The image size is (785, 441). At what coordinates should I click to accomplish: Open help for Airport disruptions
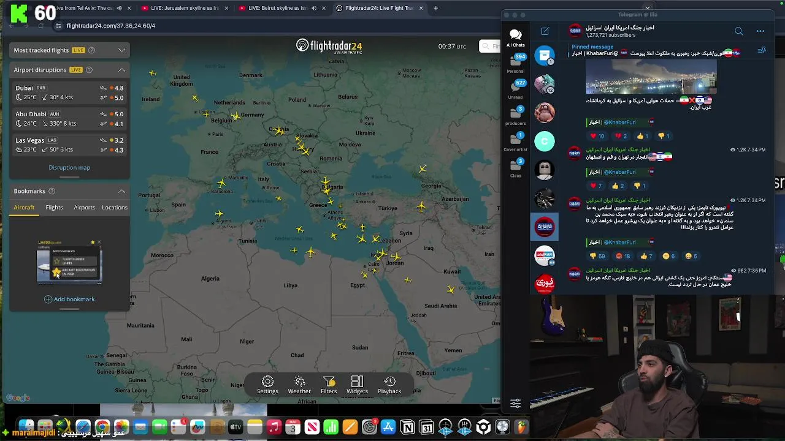pyautogui.click(x=89, y=70)
